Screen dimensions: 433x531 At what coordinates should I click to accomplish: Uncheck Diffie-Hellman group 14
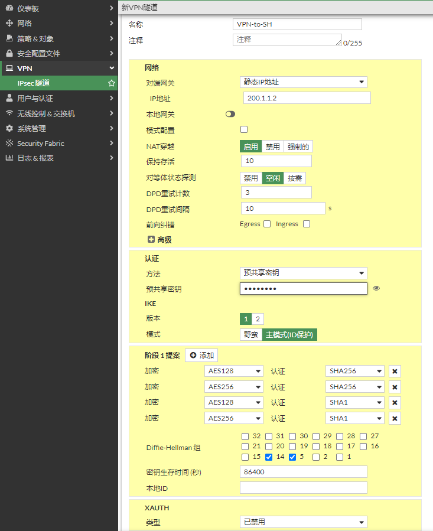click(269, 457)
